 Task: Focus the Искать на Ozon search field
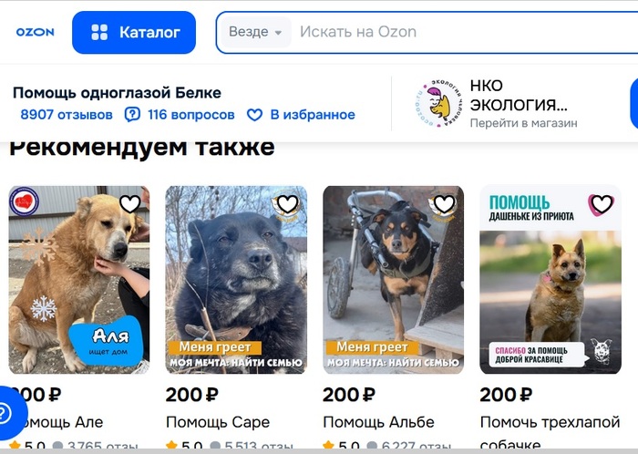tap(464, 32)
